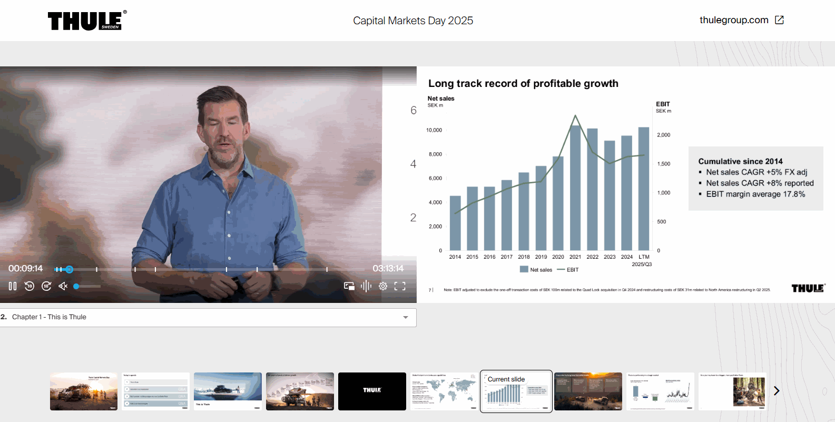835x422 pixels.
Task: Click the 'Cumulative since 2014' heading
Action: (740, 161)
